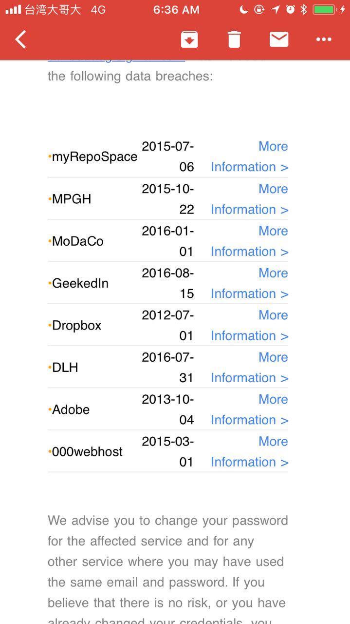
Task: Tap the 6:36 AM clock in status bar
Action: 176,10
